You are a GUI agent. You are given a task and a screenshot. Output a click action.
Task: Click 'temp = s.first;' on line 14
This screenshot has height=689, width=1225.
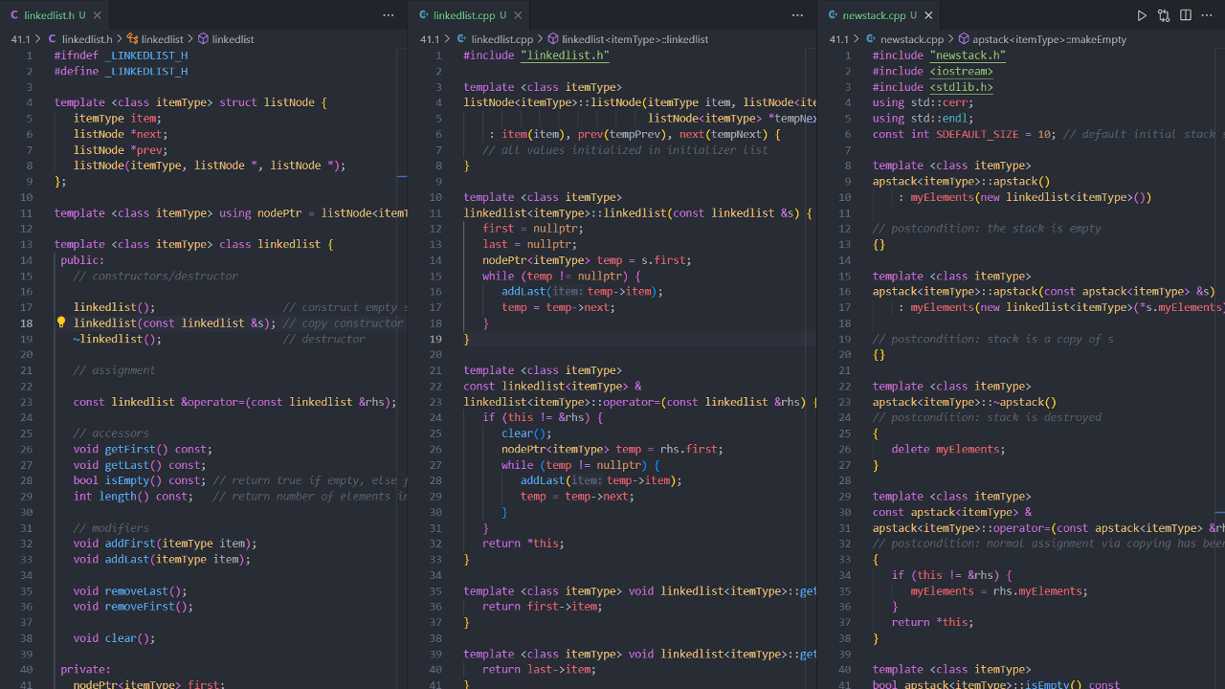click(x=644, y=260)
